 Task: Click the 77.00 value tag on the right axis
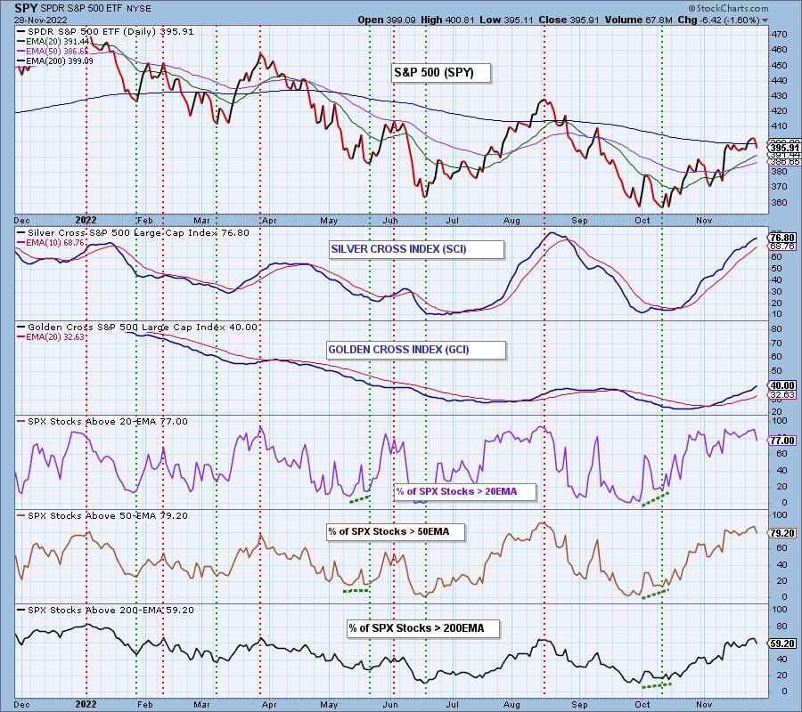(x=783, y=441)
